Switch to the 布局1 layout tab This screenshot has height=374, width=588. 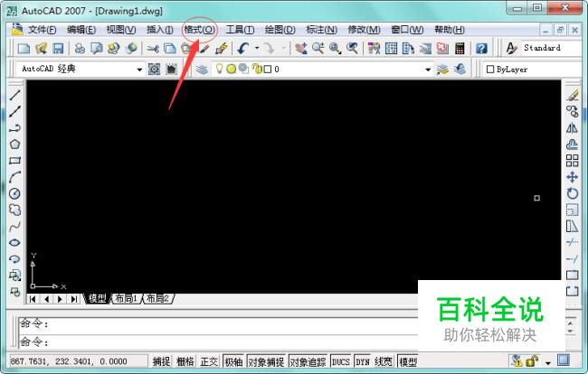point(127,298)
